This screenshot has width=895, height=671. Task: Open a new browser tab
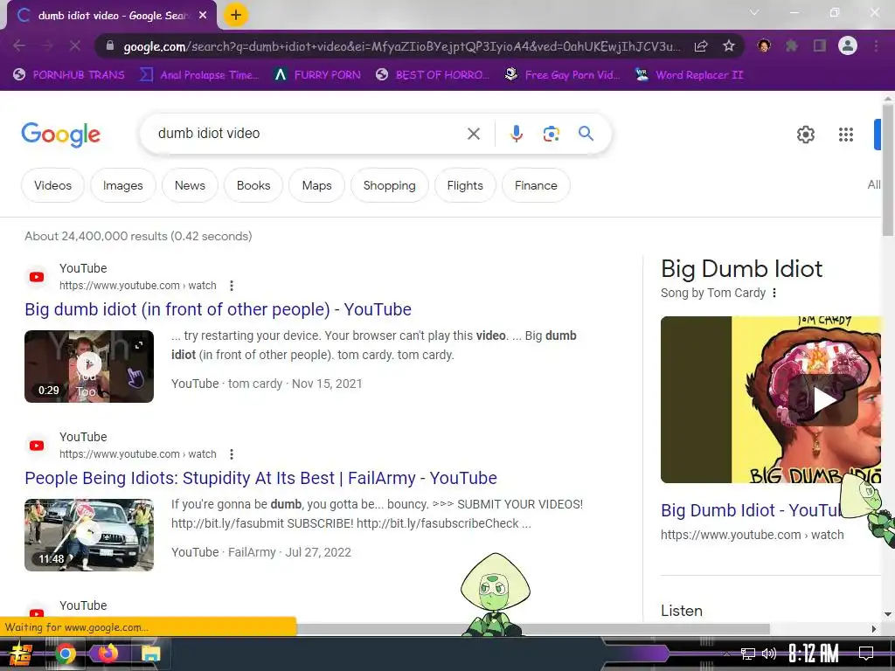(x=236, y=15)
